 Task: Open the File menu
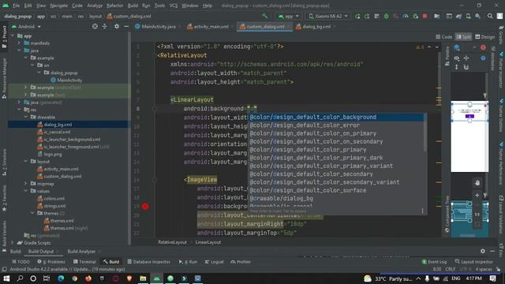point(16,6)
